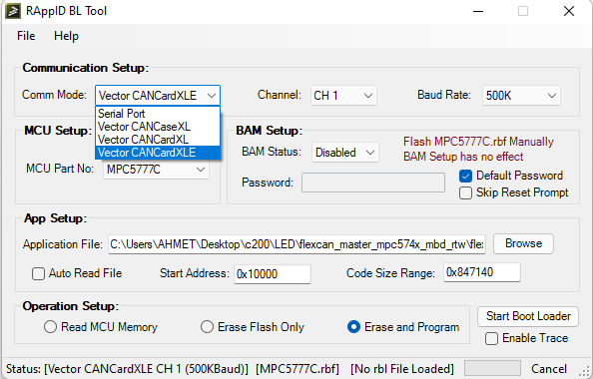
Task: Open the Baud Rate 500K dropdown
Action: [521, 96]
